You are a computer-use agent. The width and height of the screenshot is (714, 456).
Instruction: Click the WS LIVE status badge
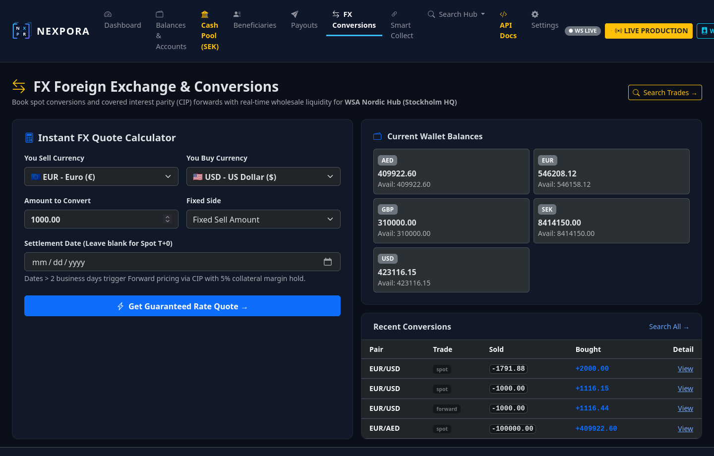pos(583,31)
